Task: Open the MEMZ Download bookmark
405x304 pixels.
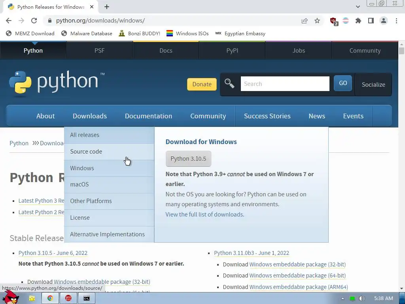Action: coord(30,34)
